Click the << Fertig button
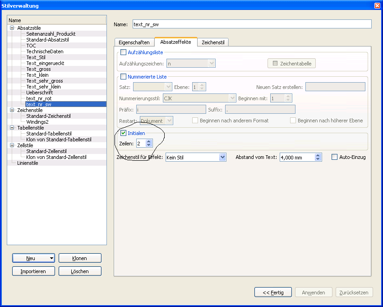 (273, 293)
